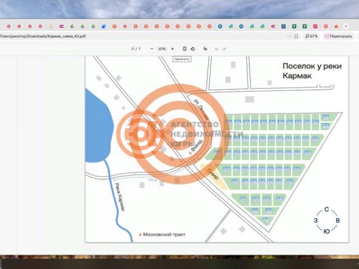359x269 pixels.
Task: Click the fit-to-page icon in PDF toolbar
Action: pos(185,49)
